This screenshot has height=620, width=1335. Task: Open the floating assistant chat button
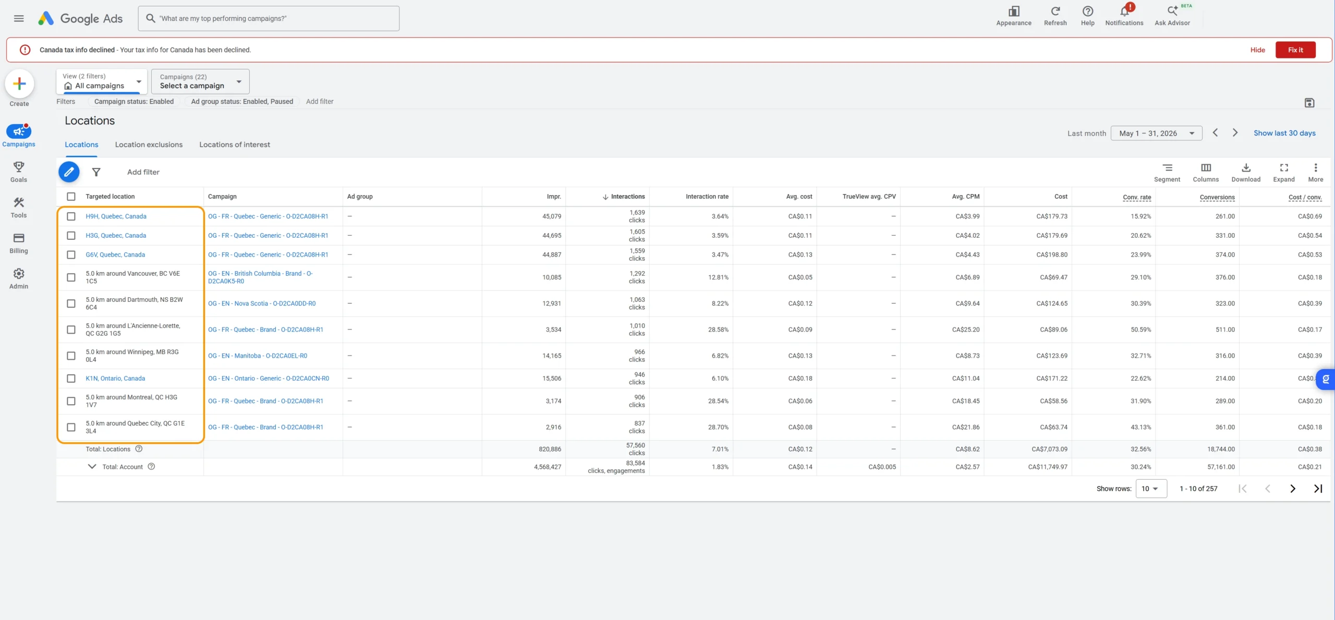tap(1325, 379)
